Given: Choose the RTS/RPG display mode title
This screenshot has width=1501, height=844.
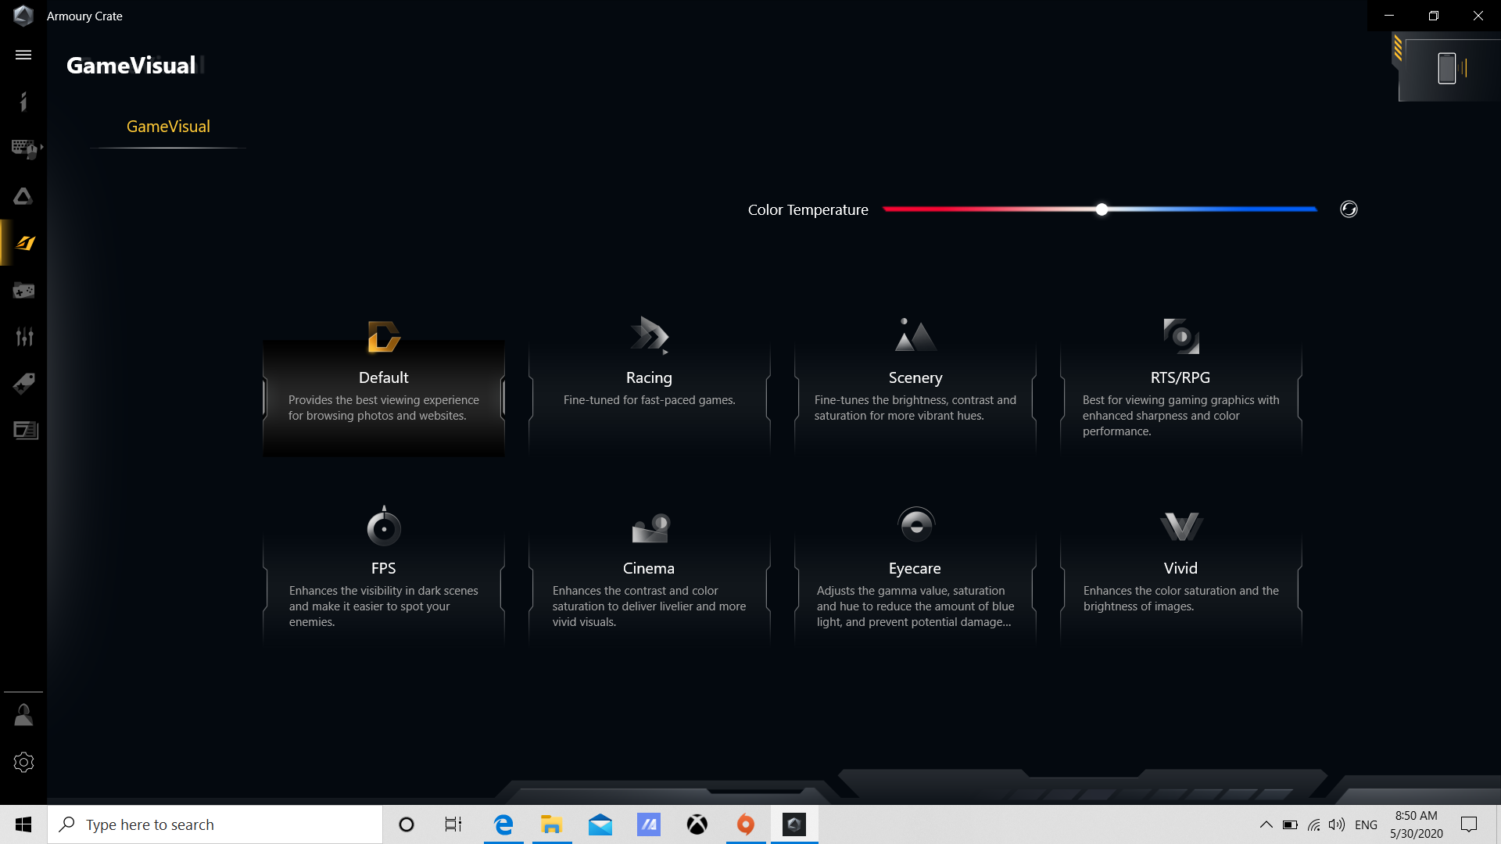Looking at the screenshot, I should point(1180,377).
